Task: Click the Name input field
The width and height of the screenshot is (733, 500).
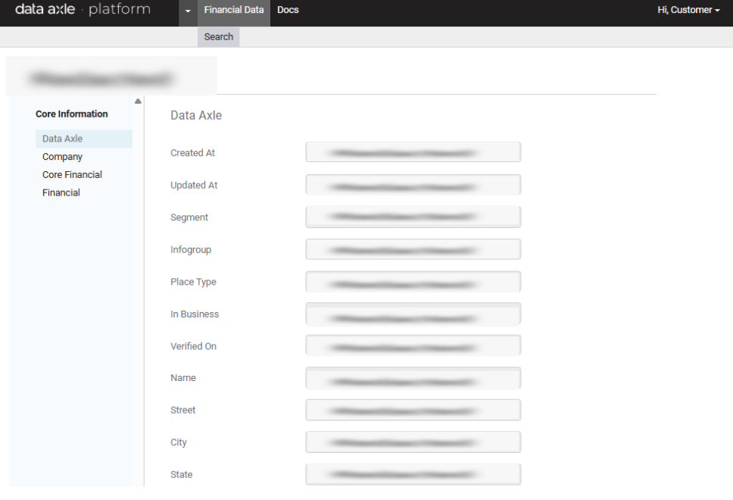Action: point(413,378)
